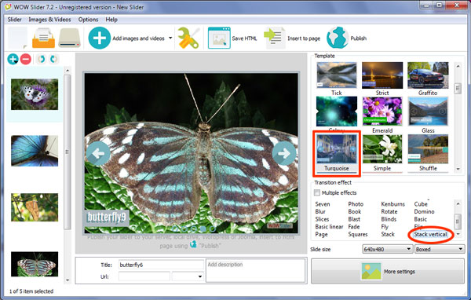Select the Glass template thumbnail
This screenshot has height=300, width=471.
pos(428,112)
